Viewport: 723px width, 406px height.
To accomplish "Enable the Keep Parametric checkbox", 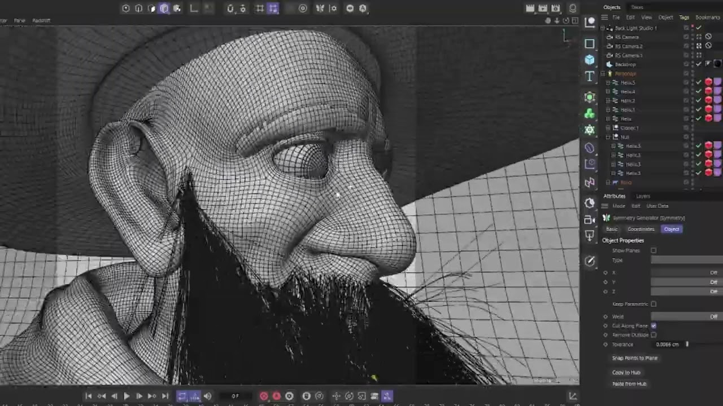I will tap(654, 304).
